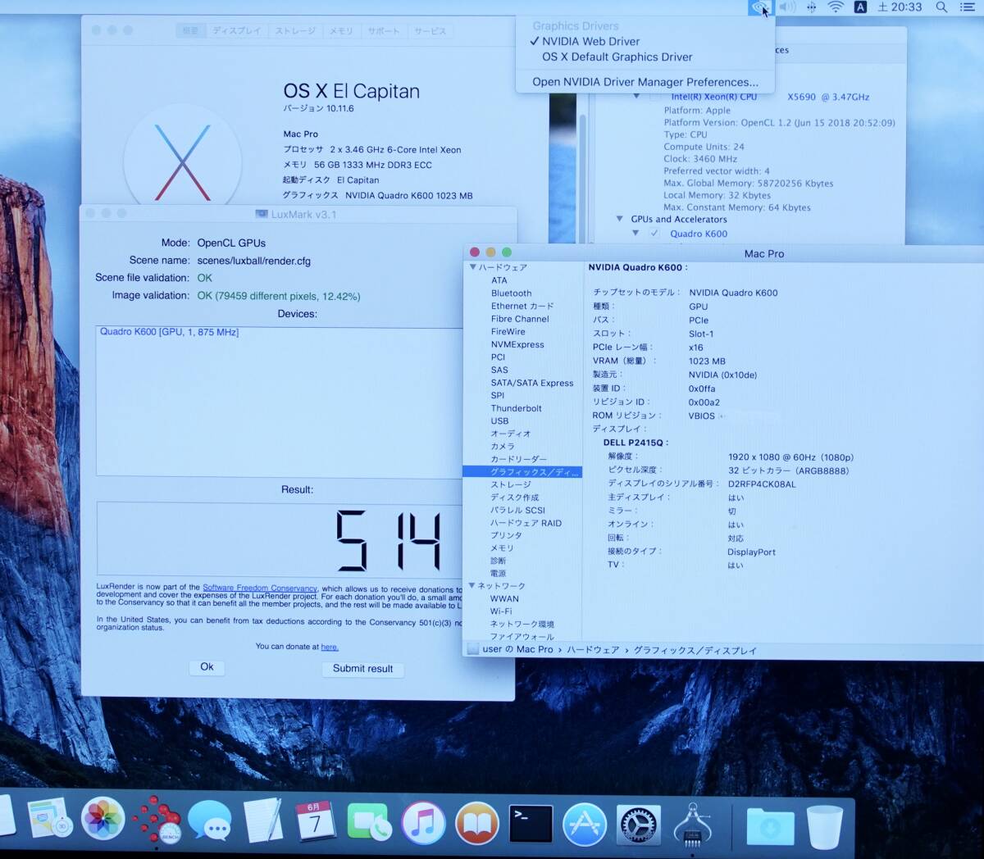The image size is (984, 859).
Task: Switch to the サポート tab
Action: pos(383,31)
